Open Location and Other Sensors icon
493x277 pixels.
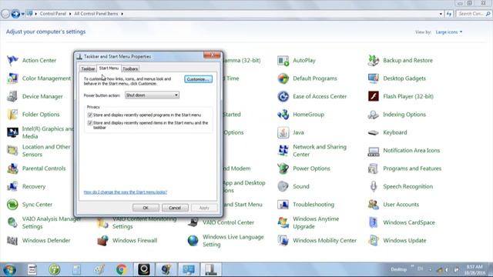[x=12, y=151]
